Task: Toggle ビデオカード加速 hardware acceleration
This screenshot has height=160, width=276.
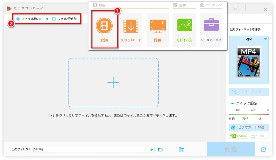Action: [x=249, y=127]
